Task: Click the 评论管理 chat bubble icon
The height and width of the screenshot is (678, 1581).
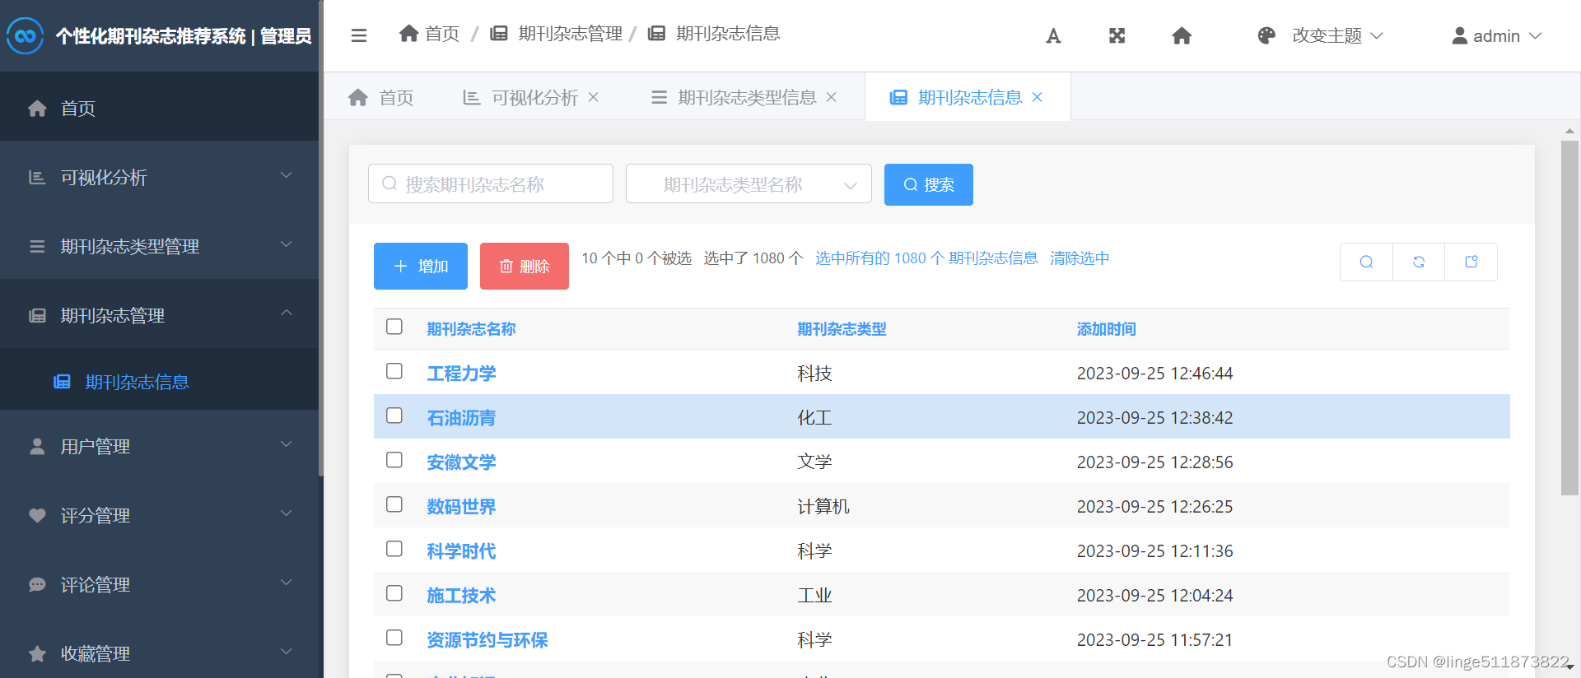Action: pyautogui.click(x=37, y=584)
